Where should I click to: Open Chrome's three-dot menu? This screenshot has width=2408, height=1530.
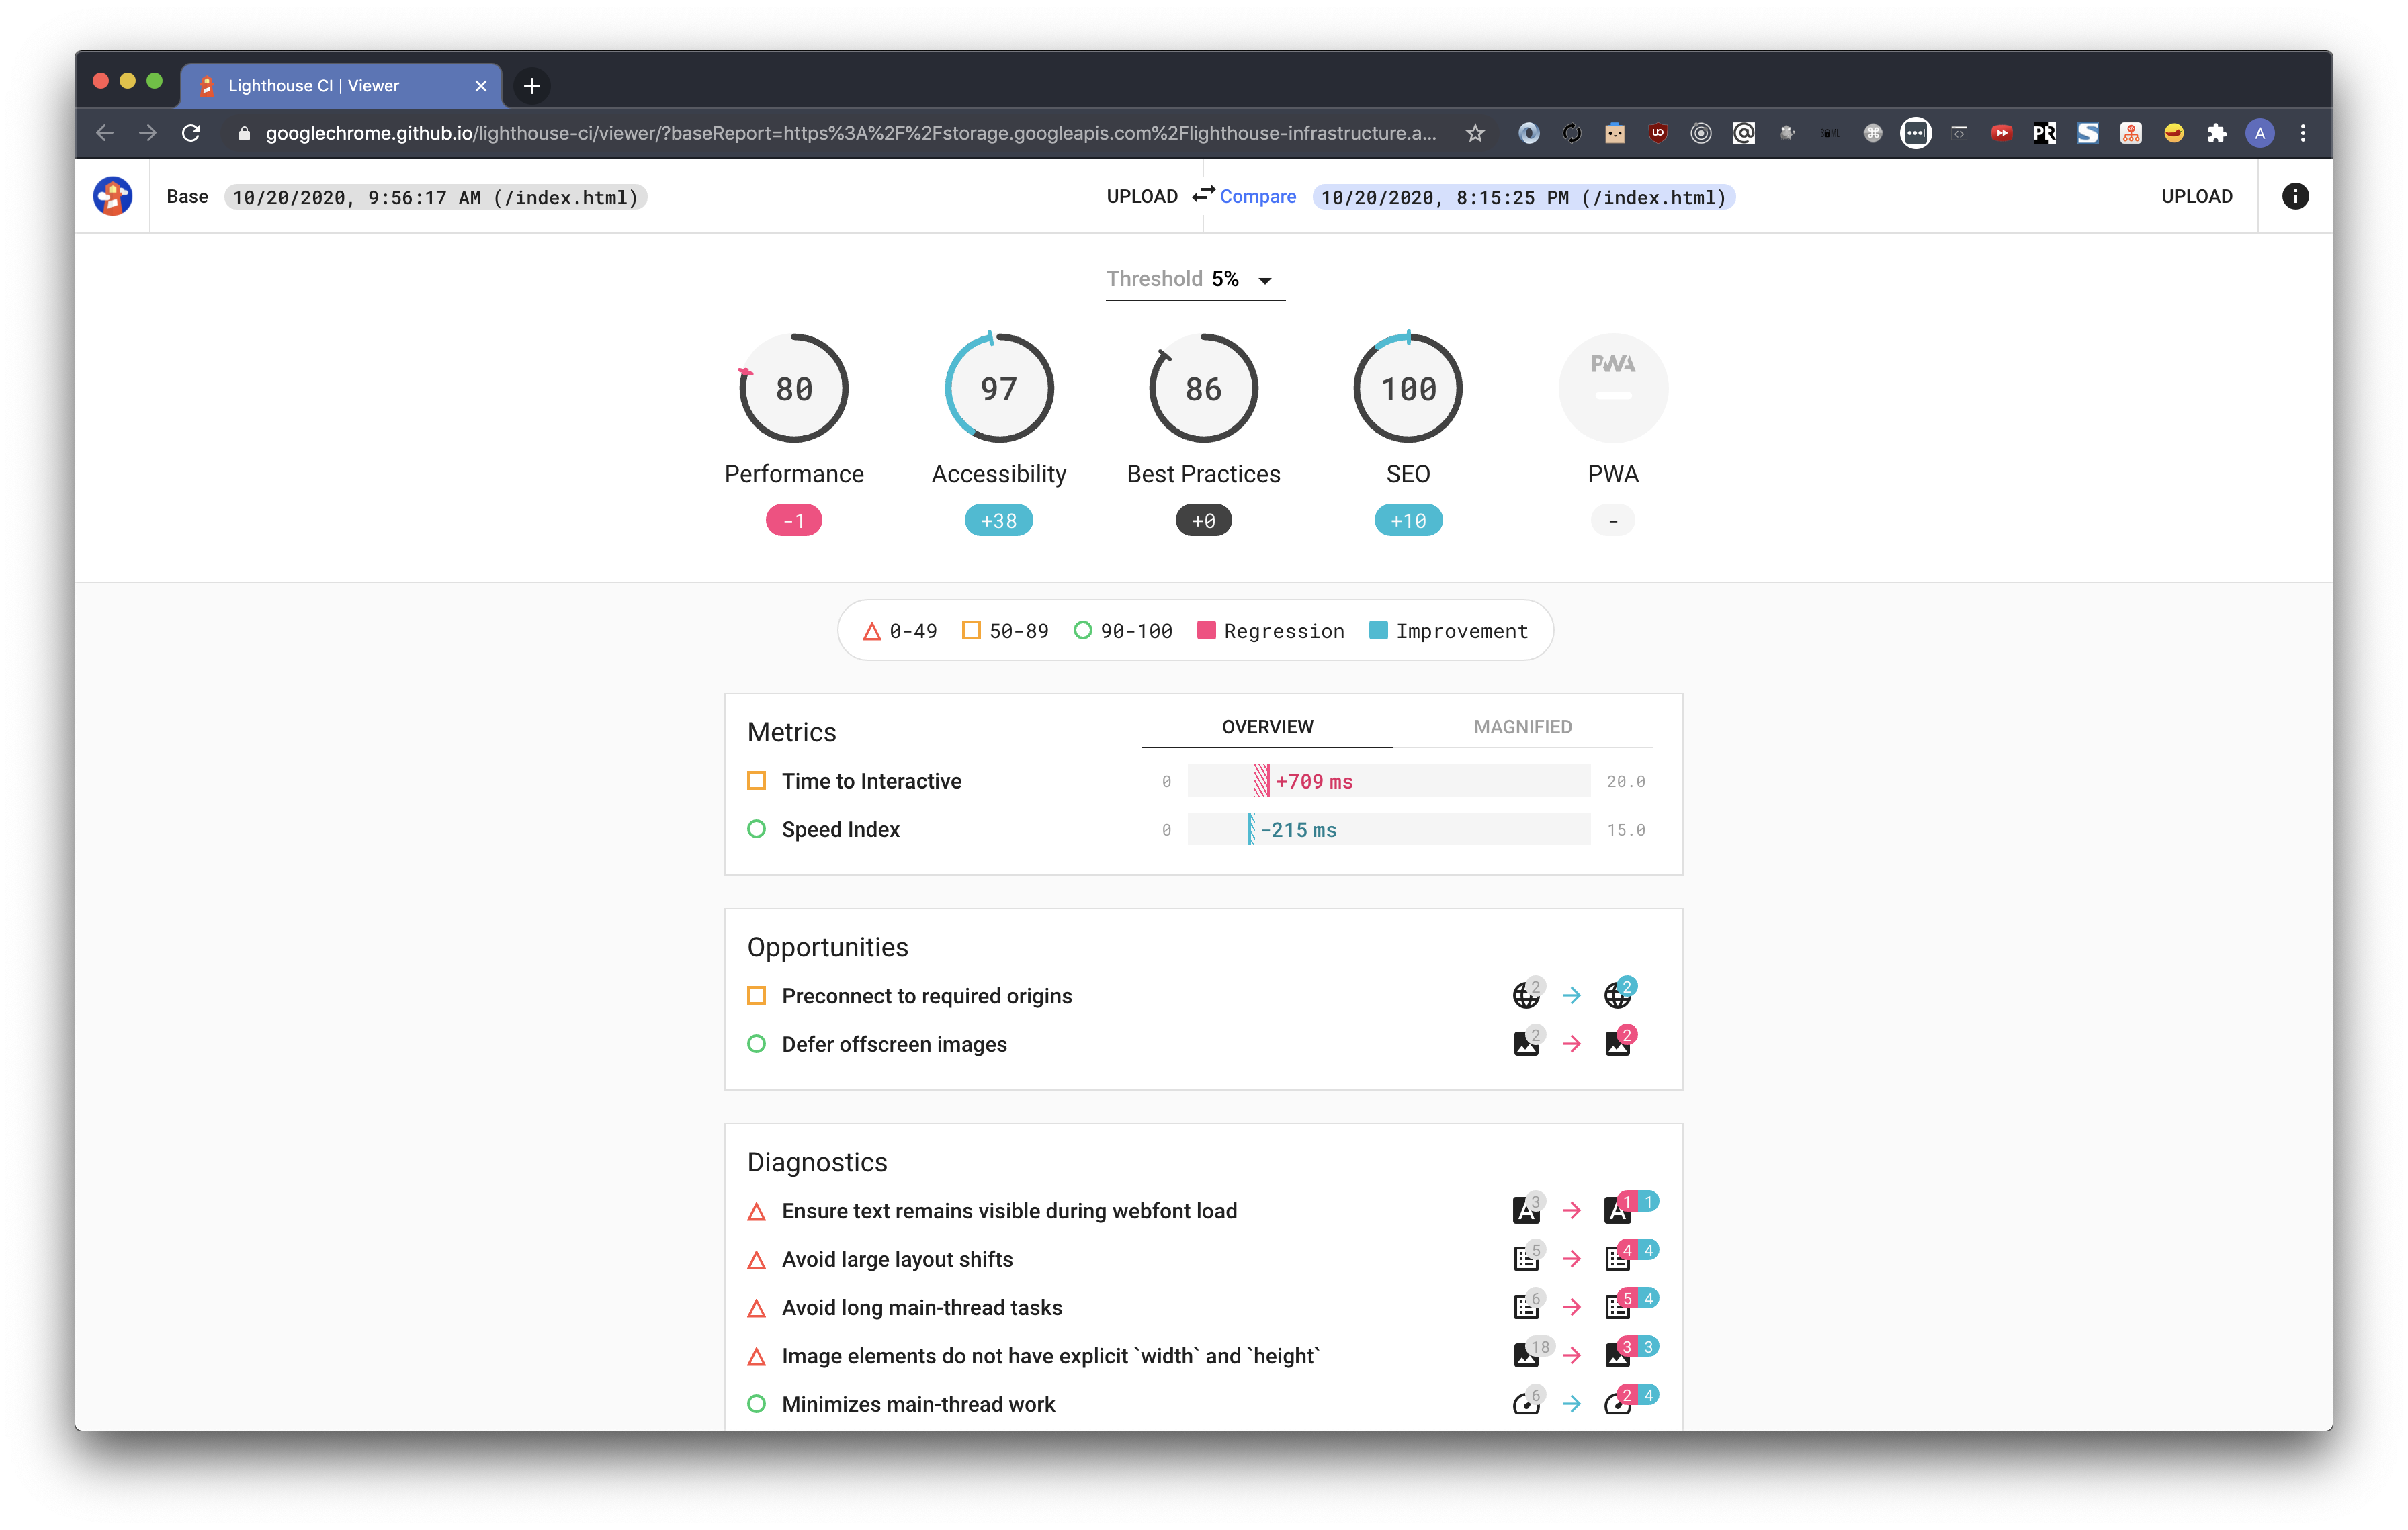click(2302, 133)
